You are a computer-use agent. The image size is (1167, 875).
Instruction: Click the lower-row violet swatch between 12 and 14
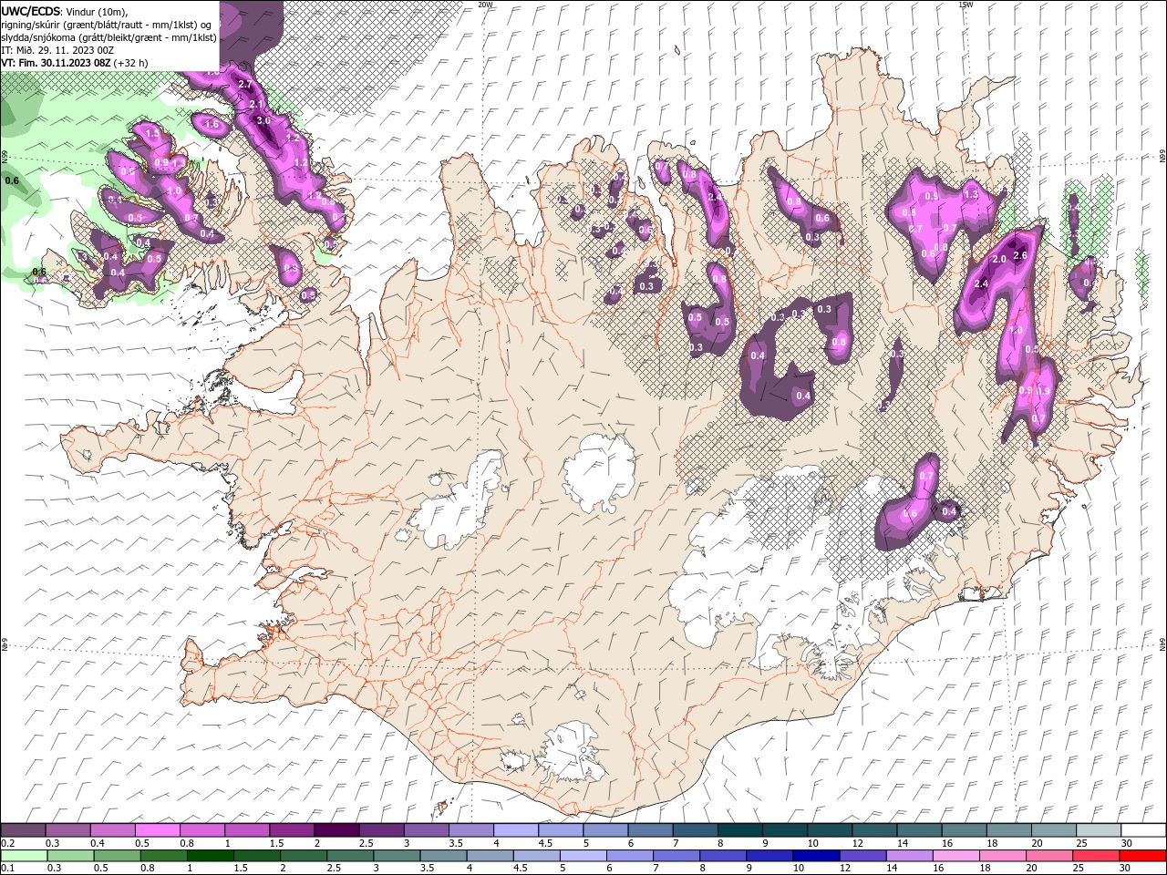[862, 856]
